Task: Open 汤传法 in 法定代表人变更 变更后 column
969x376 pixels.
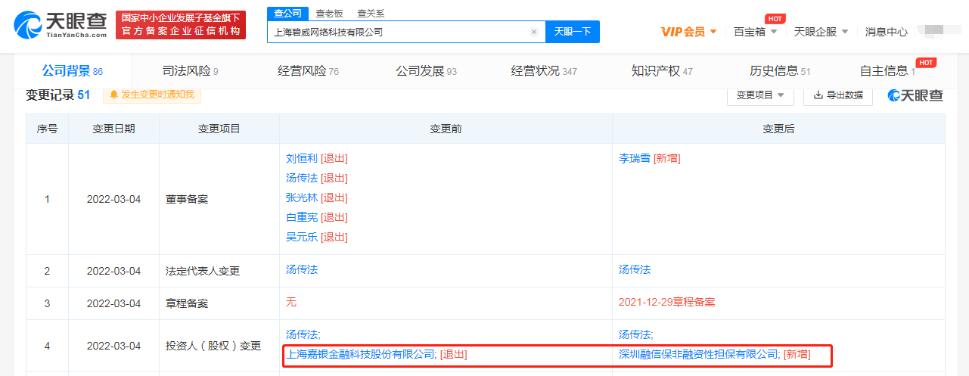Action: tap(635, 269)
